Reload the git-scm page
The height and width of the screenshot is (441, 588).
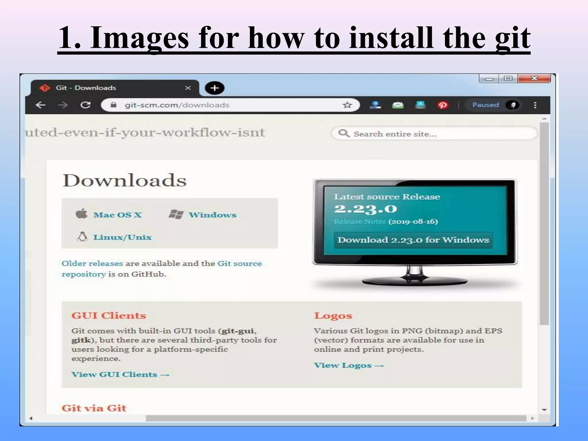click(85, 105)
